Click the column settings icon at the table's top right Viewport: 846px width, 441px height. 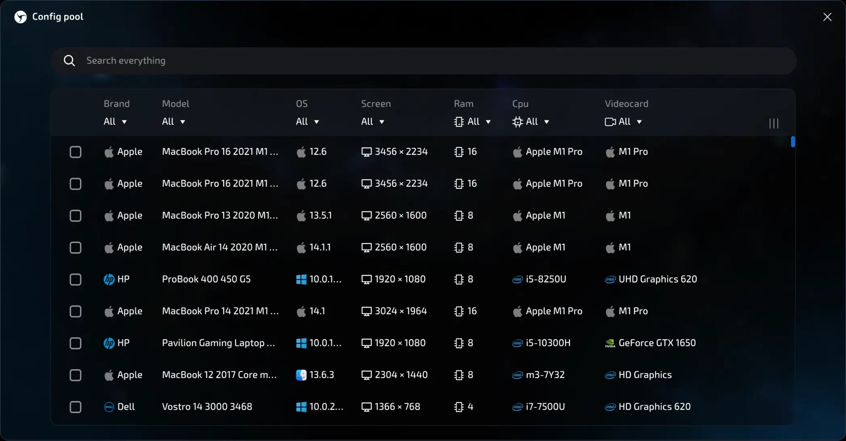pyautogui.click(x=774, y=123)
